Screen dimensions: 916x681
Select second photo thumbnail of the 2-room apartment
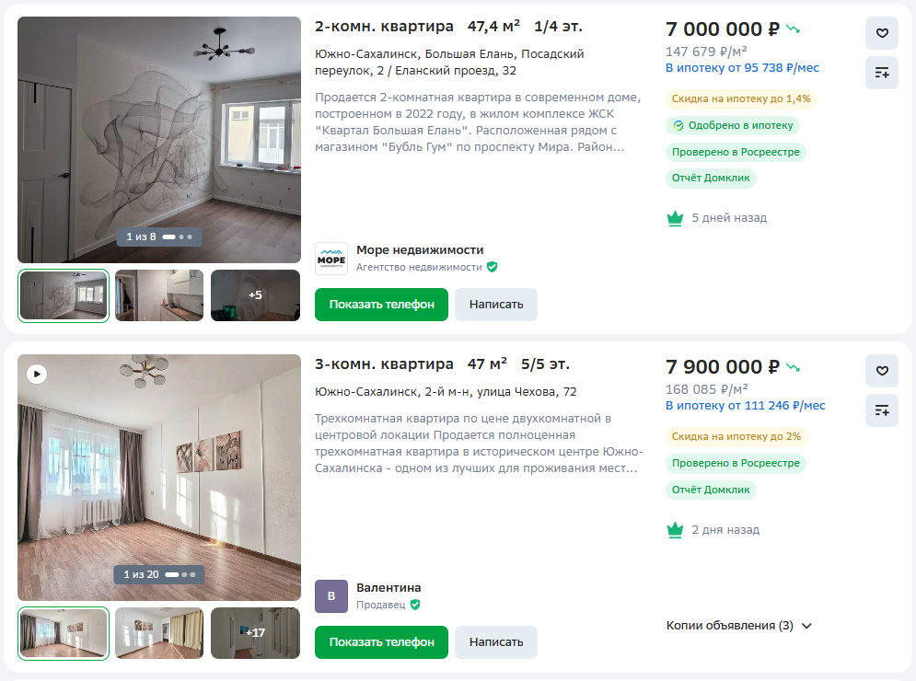[159, 295]
